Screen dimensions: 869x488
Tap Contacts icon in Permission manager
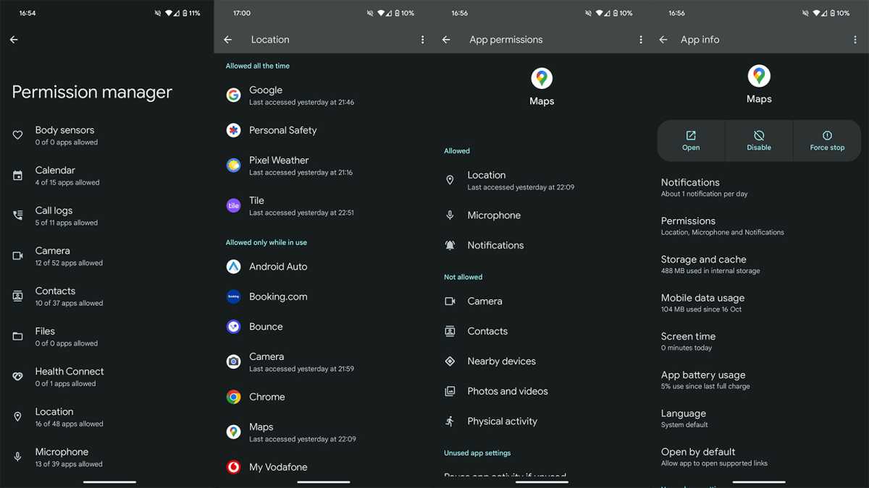point(18,296)
